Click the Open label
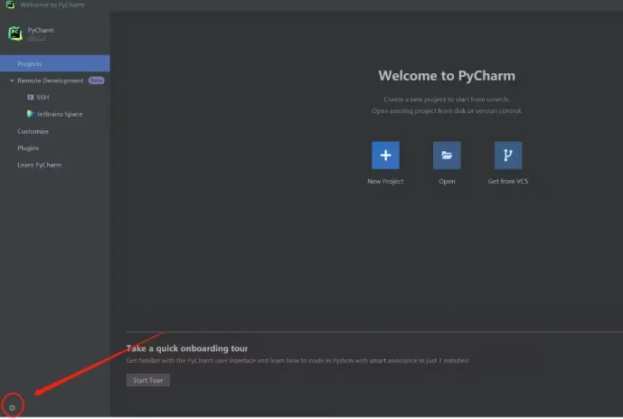This screenshot has width=623, height=419. [x=447, y=181]
